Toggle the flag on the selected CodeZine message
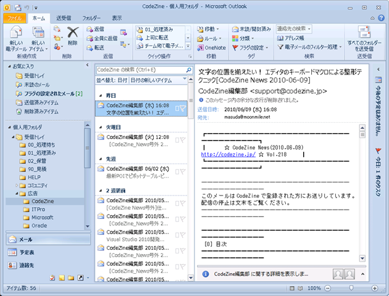Viewport: 389px width, 296px height. [183, 109]
